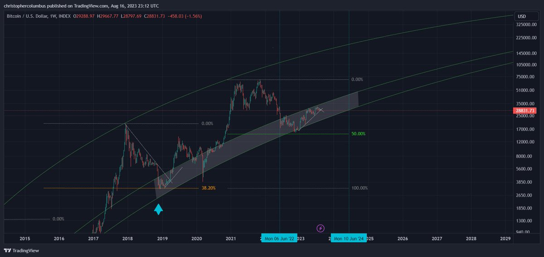Click the 325000.00 price axis label
Image resolution: width=544 pixels, height=257 pixels.
526,26
